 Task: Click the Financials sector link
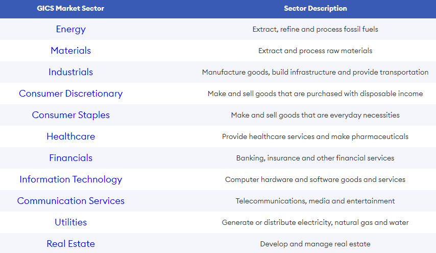point(70,158)
